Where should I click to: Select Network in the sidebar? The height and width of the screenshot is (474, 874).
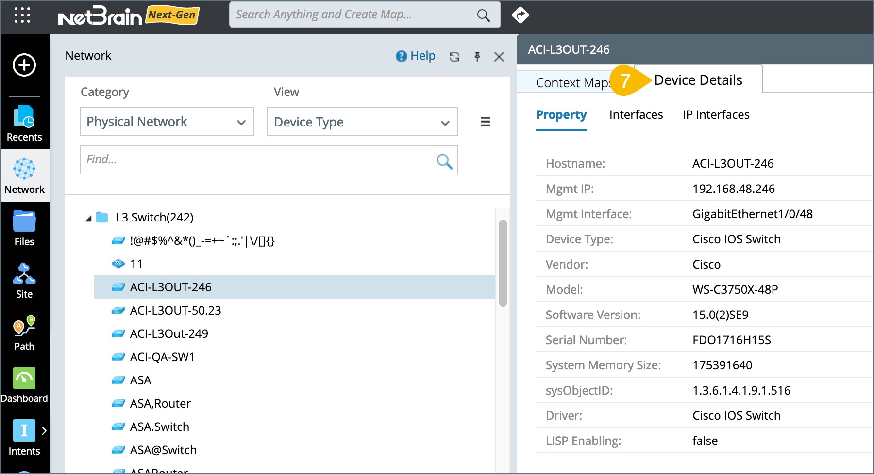(24, 175)
